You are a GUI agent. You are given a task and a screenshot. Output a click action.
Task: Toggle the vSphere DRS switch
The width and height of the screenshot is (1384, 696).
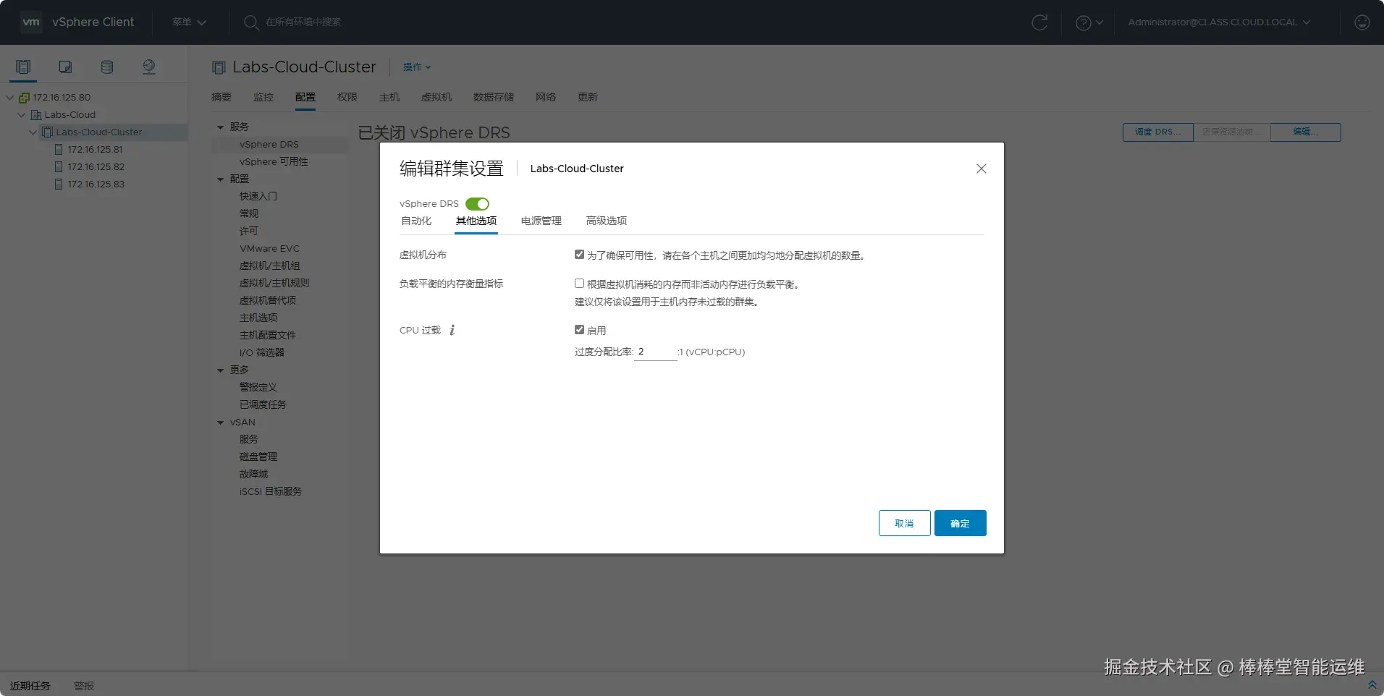tap(477, 204)
